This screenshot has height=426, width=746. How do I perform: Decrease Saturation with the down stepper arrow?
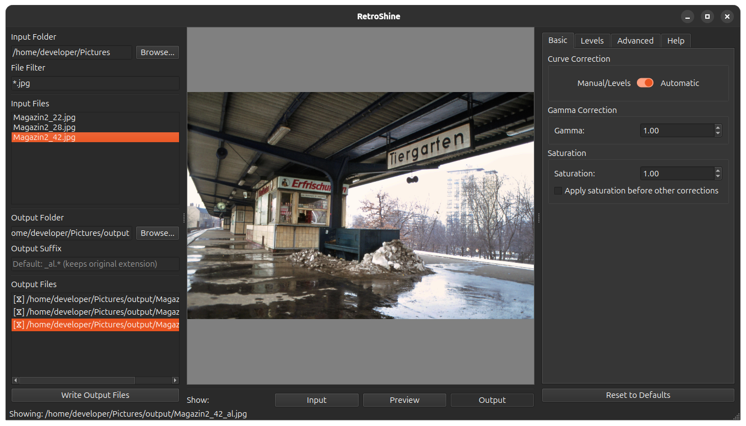point(717,176)
